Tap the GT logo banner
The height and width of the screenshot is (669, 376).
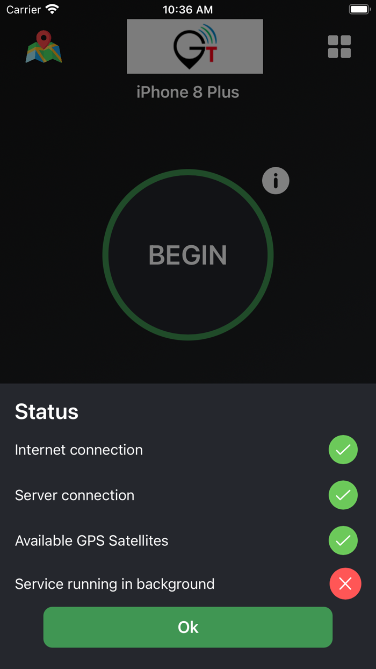point(194,46)
